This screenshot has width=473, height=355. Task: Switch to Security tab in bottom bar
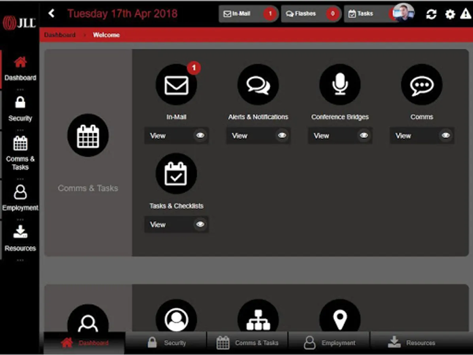click(x=166, y=343)
